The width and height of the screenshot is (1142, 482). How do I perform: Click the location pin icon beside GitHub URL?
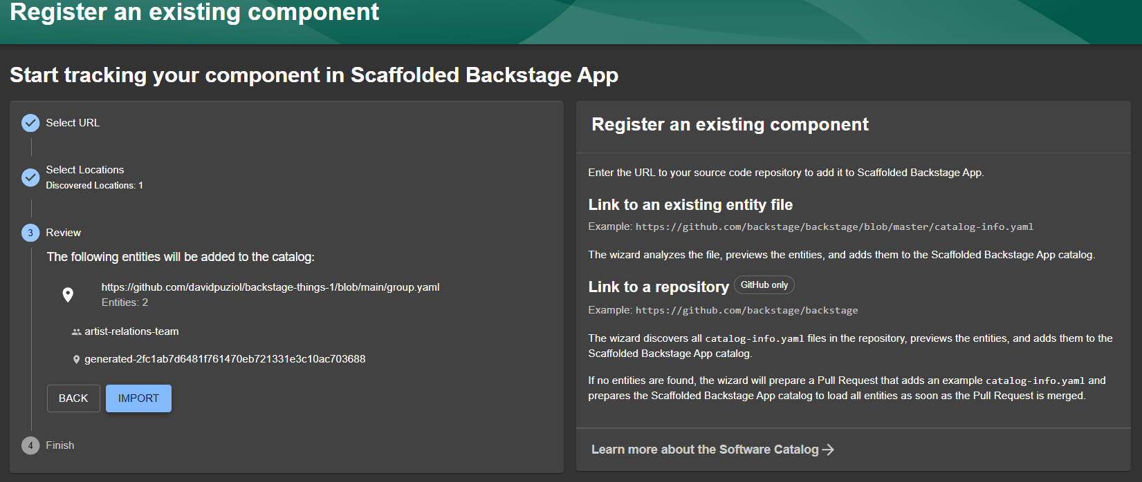point(68,295)
